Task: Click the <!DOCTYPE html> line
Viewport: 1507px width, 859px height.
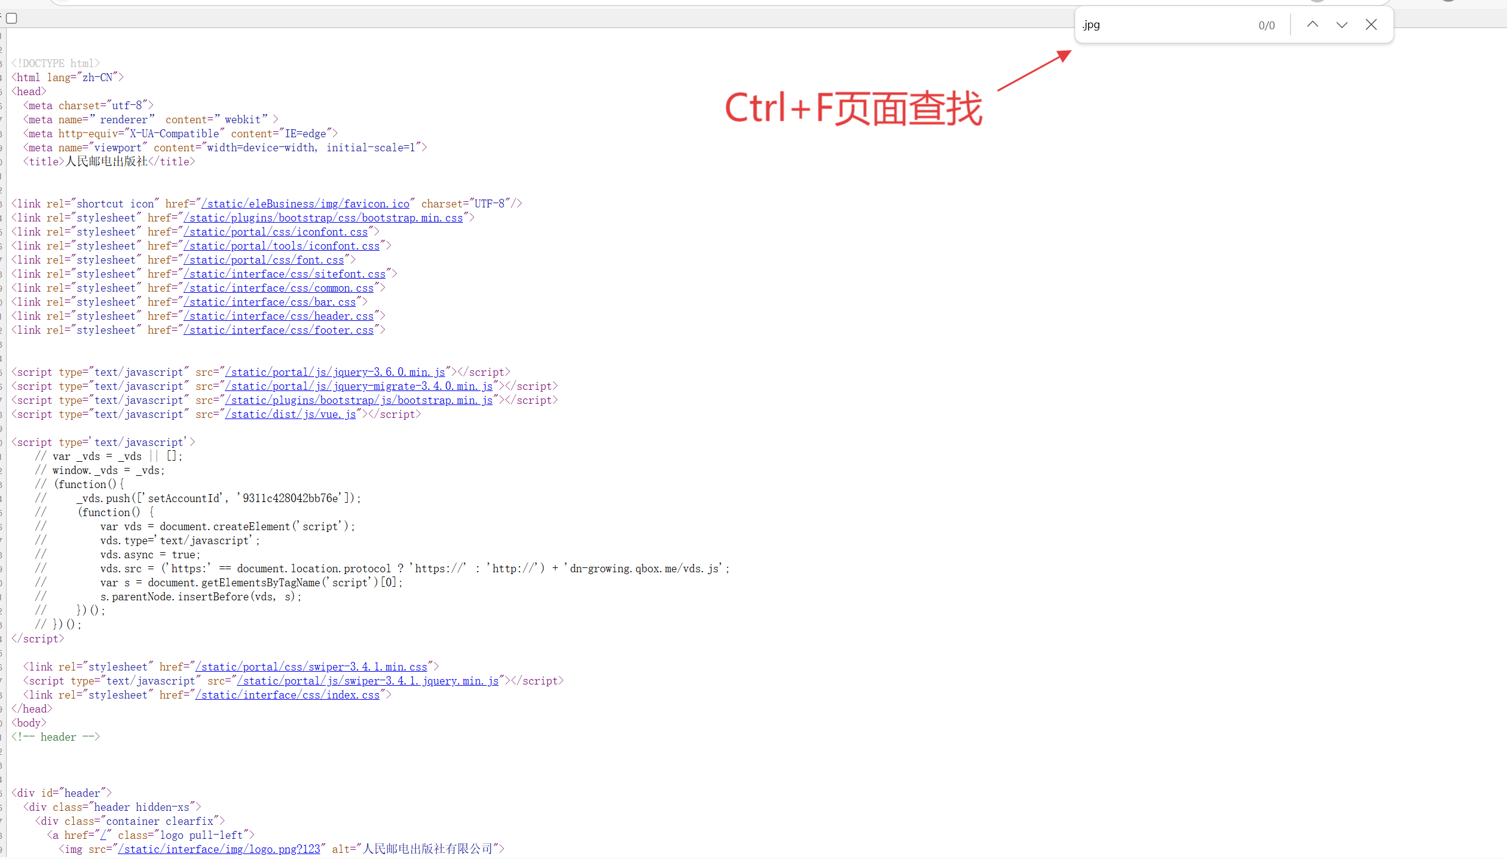Action: click(55, 63)
